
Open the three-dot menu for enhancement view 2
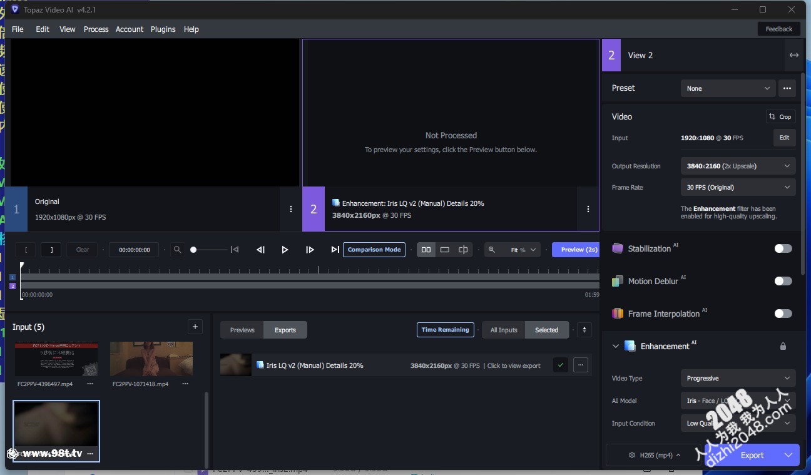(588, 209)
